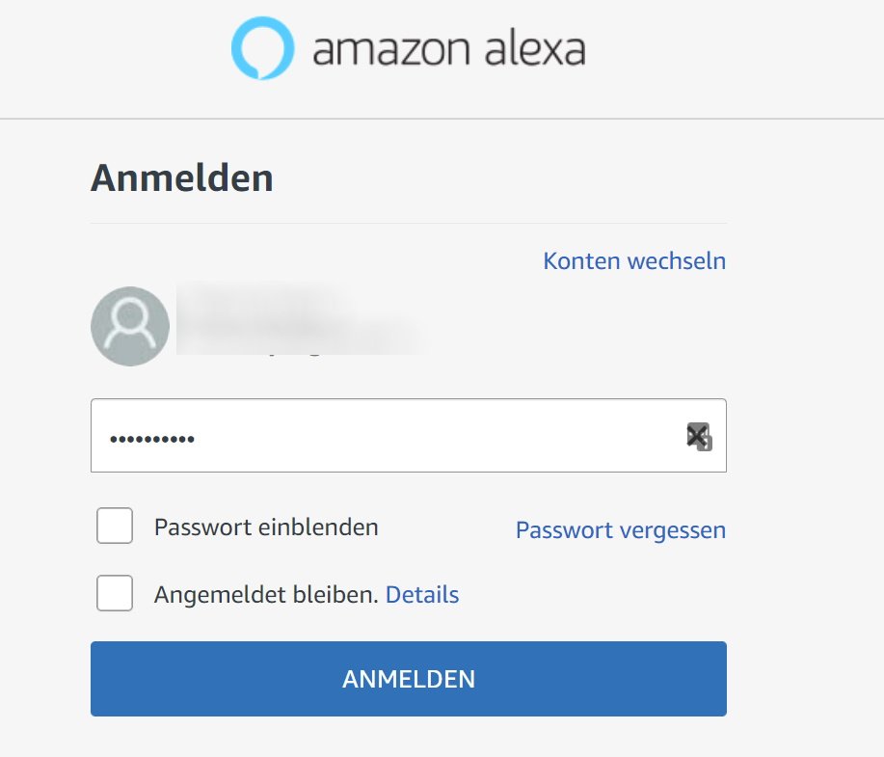The width and height of the screenshot is (884, 757).
Task: Open the Details link about staying logged in
Action: (x=421, y=594)
